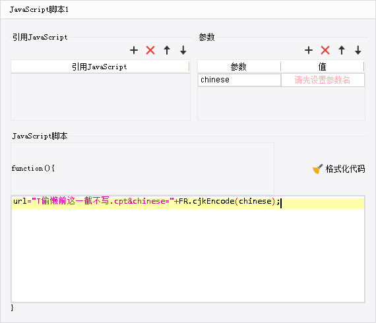Move referenced JavaScript entry up

[167, 50]
